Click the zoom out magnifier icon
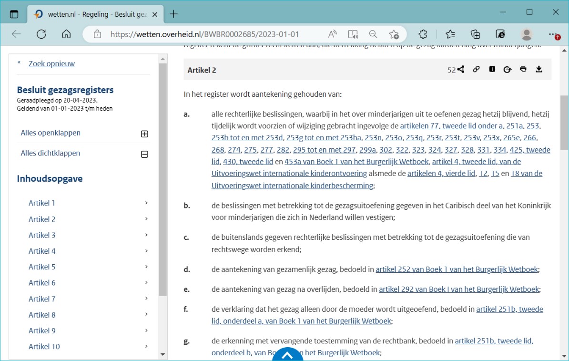This screenshot has height=361, width=569. 373,34
